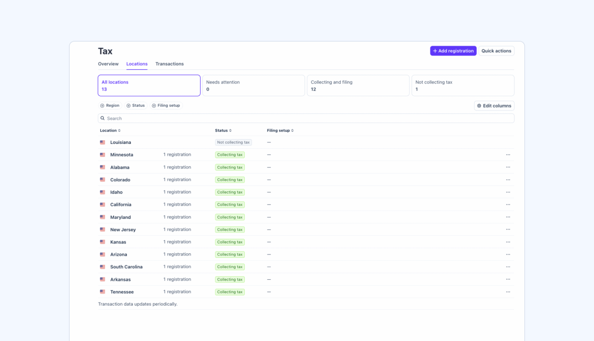594x341 pixels.
Task: Filter by Not collecting tax card
Action: pos(463,85)
